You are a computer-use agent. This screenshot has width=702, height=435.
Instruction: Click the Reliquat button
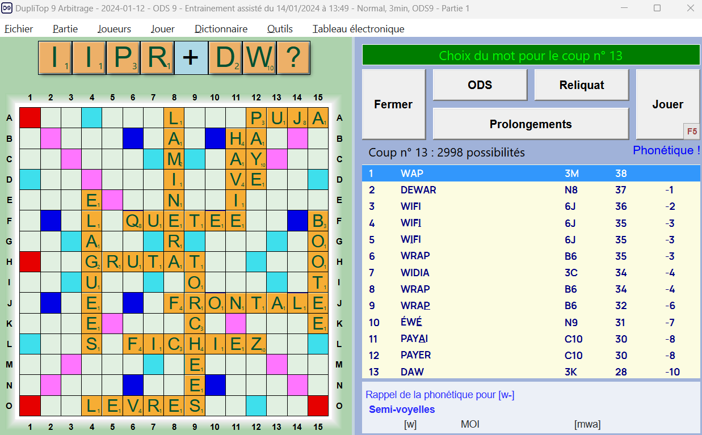click(x=581, y=85)
